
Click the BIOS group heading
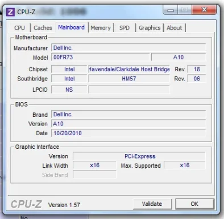click(22, 104)
